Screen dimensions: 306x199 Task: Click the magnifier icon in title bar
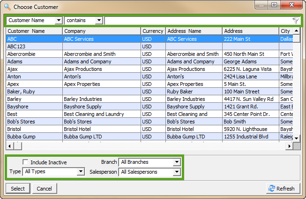(7, 7)
